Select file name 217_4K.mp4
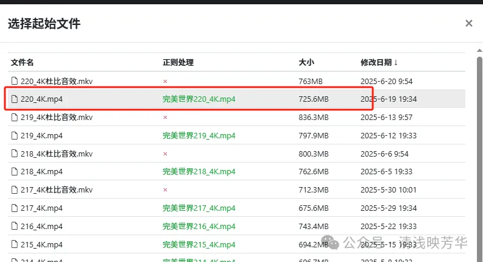The width and height of the screenshot is (483, 262). click(41, 208)
